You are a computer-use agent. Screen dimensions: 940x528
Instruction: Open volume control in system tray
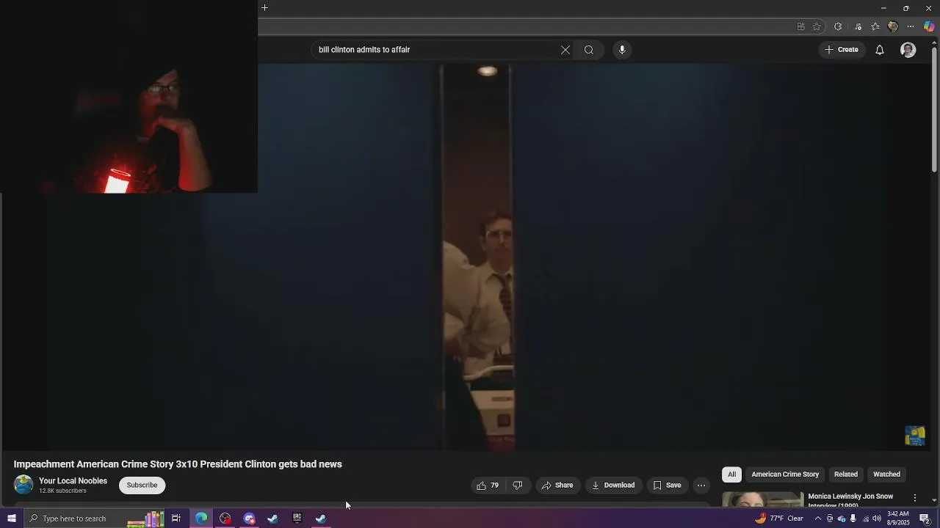coord(877,518)
